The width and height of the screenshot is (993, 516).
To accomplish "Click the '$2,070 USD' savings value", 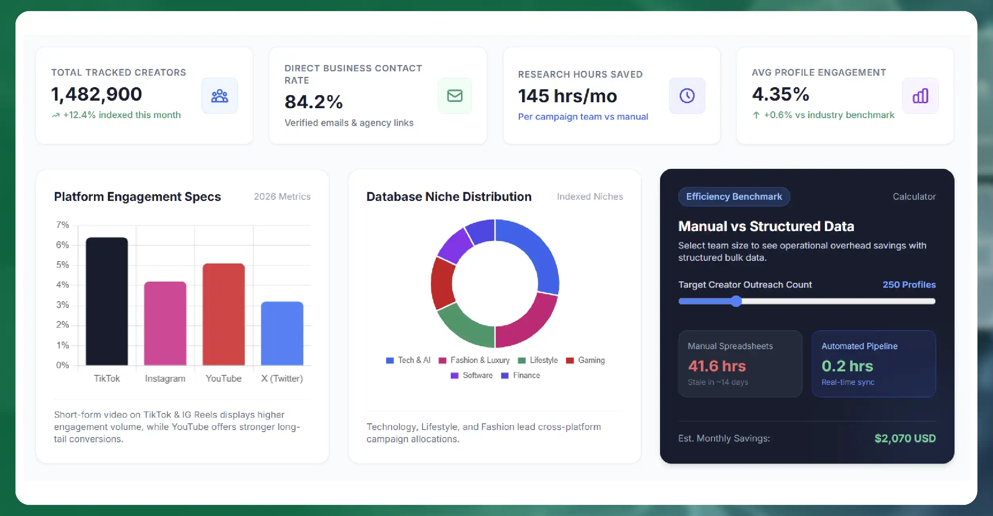I will click(x=905, y=438).
